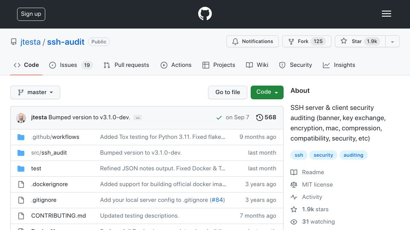
Task: Open the hamburger navigation menu
Action: tap(386, 14)
